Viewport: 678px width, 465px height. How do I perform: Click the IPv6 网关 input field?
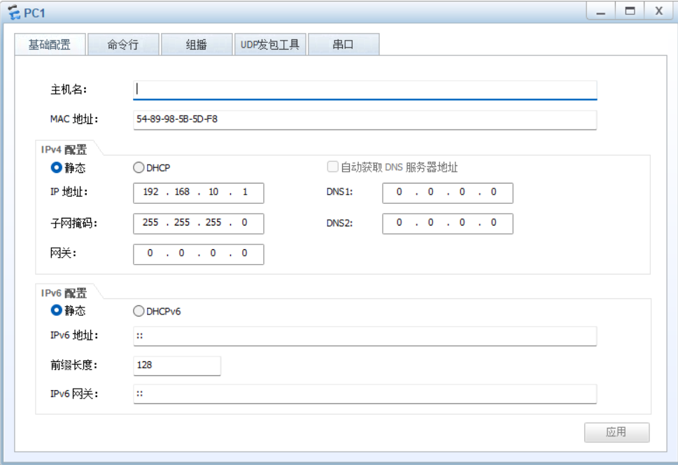tap(365, 394)
